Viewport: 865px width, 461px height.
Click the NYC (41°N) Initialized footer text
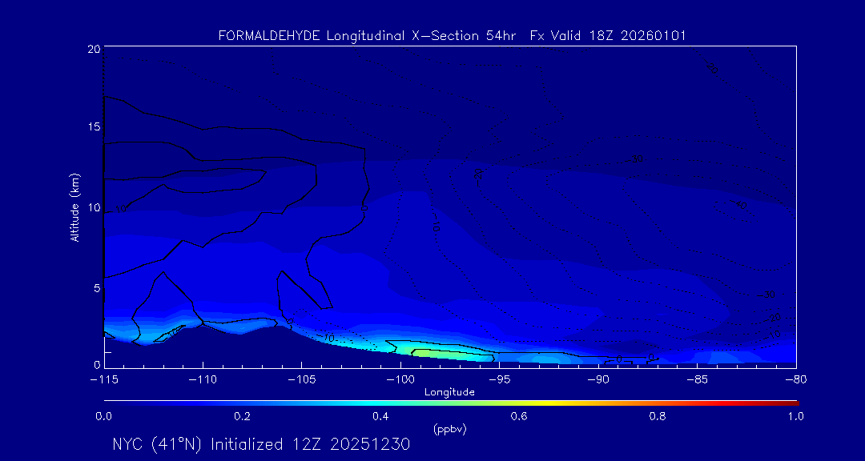coord(261,444)
